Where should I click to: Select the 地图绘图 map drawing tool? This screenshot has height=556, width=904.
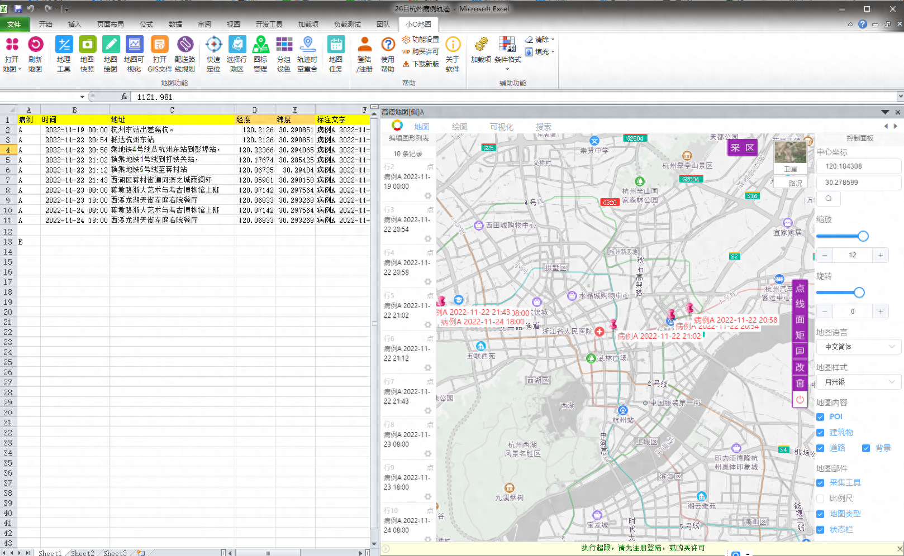[111, 45]
